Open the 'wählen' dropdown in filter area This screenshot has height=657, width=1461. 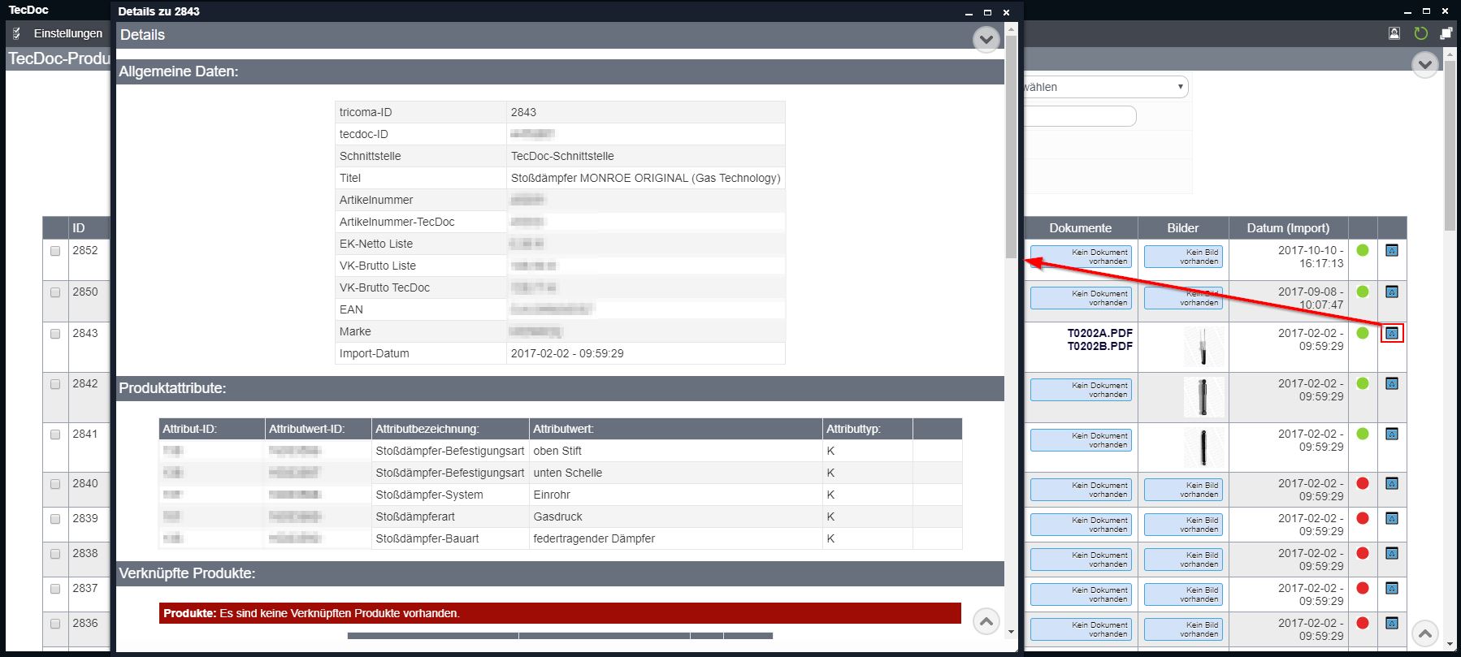coord(1105,87)
